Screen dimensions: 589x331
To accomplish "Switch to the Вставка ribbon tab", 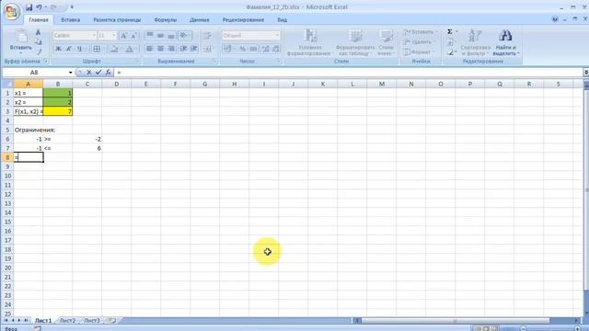I will point(70,20).
